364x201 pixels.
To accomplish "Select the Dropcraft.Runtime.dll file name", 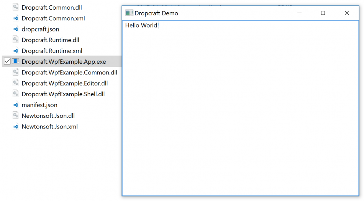I will (50, 40).
